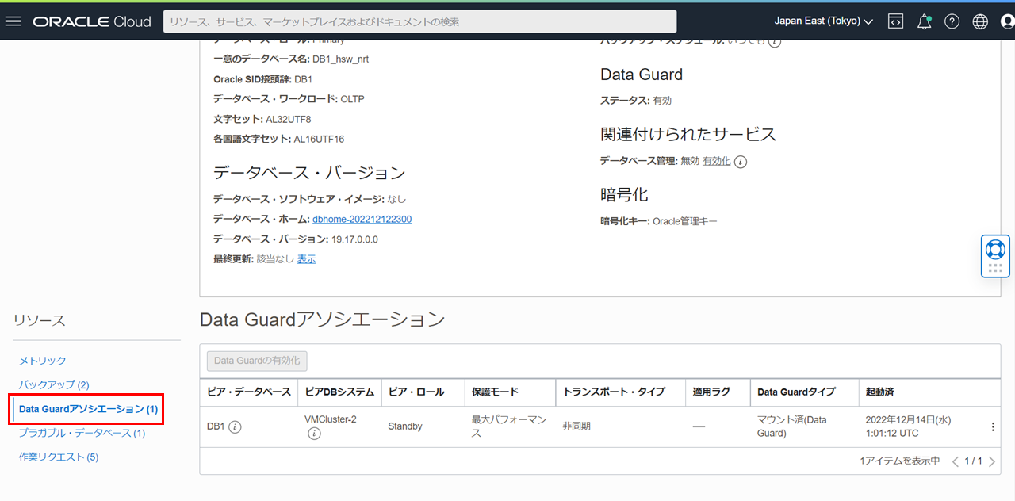Viewport: 1015px width, 501px height.
Task: Focus the top resource search field
Action: 419,21
